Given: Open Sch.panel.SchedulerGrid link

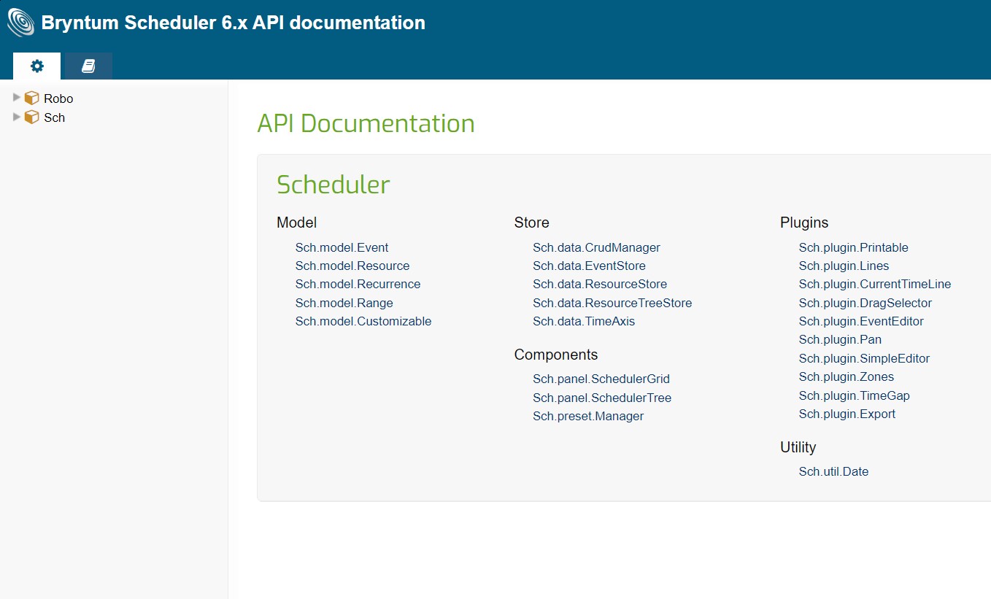Looking at the screenshot, I should [x=601, y=379].
